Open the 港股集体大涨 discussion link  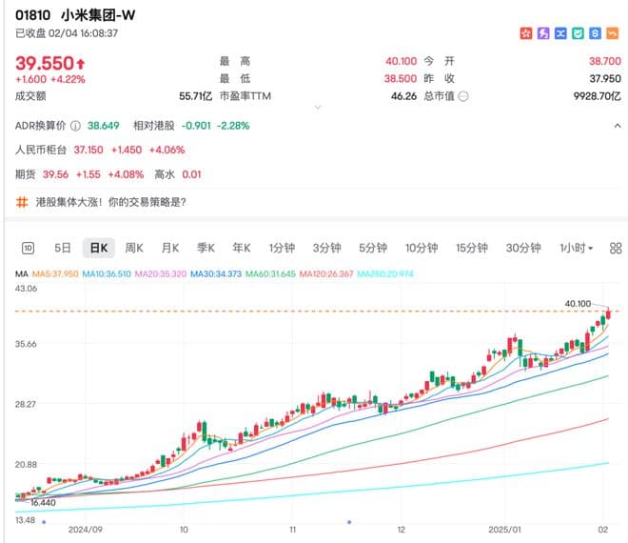pyautogui.click(x=110, y=202)
